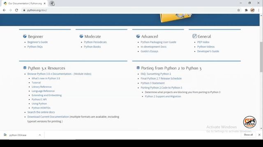Click the Python favicon on the tab
This screenshot has height=147, width=263.
pyautogui.click(x=5, y=3)
